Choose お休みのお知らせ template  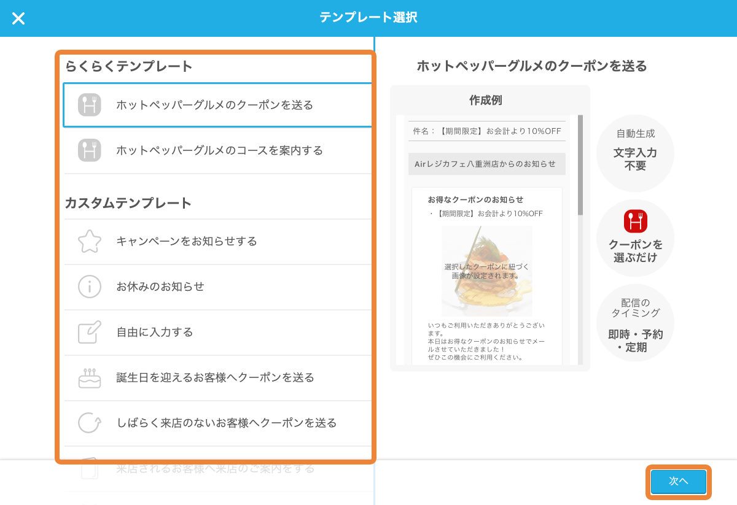(217, 287)
